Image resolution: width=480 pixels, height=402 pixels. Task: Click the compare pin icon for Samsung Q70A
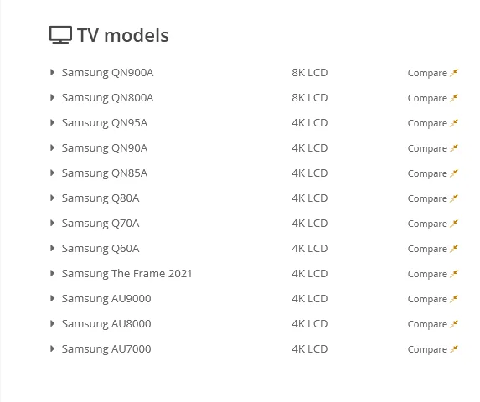click(x=454, y=224)
